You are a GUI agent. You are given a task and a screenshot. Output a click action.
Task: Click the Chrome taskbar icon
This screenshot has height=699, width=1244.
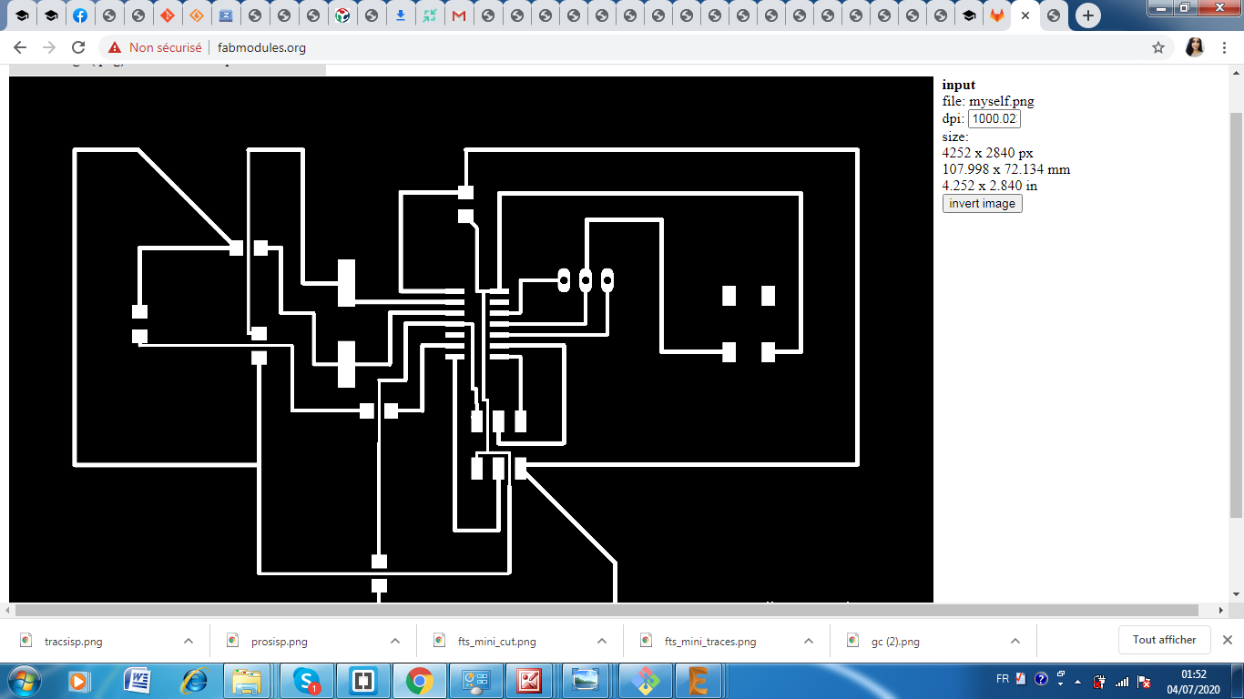point(420,681)
